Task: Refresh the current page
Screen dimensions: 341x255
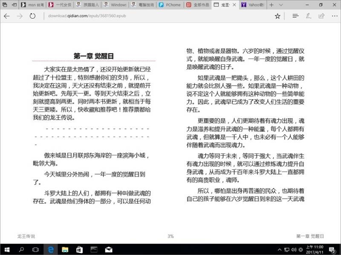Action: [x=33, y=16]
